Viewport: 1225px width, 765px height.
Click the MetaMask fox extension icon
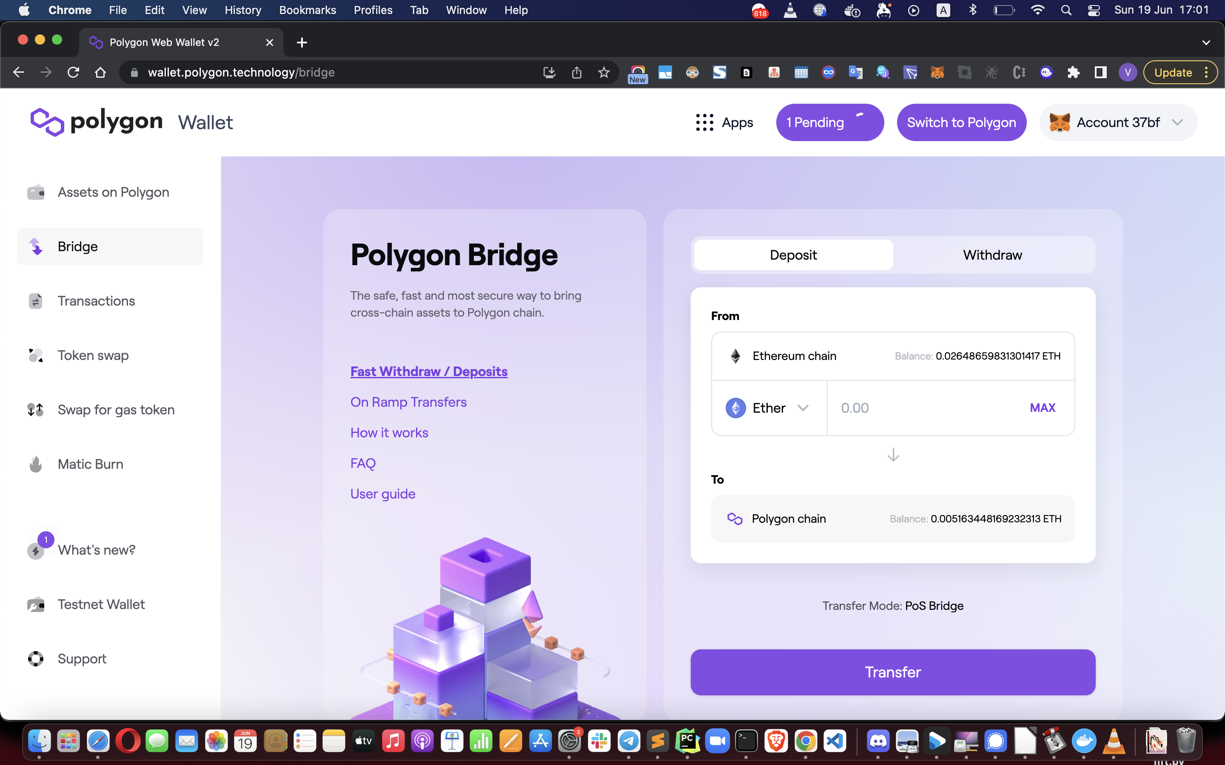click(x=937, y=72)
